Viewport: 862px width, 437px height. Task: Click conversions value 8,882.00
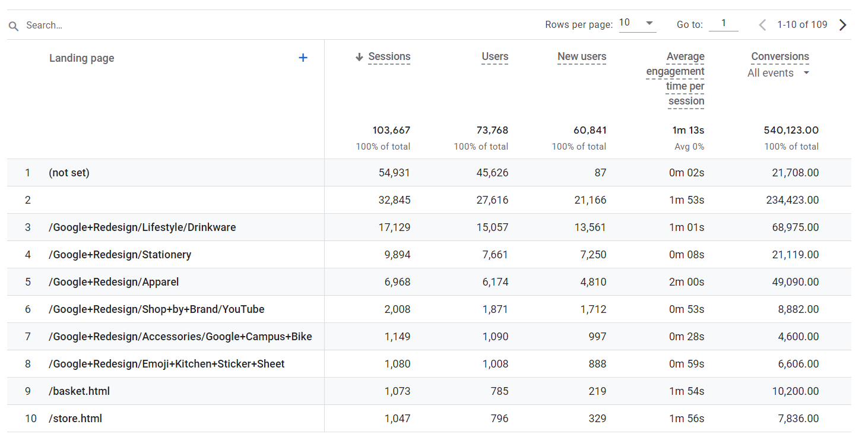click(x=798, y=309)
